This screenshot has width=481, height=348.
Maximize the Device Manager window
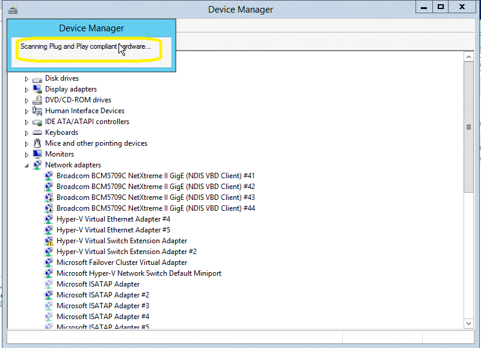tap(441, 7)
